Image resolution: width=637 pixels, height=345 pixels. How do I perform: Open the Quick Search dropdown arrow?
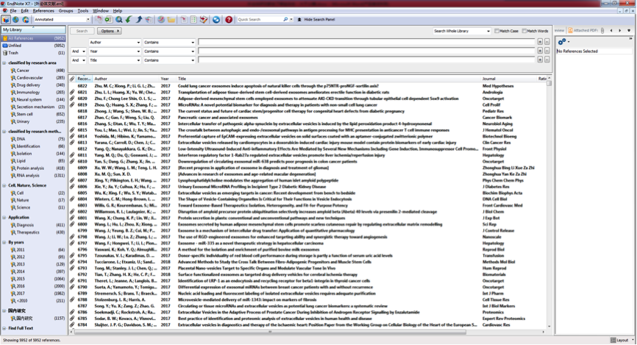click(x=291, y=20)
